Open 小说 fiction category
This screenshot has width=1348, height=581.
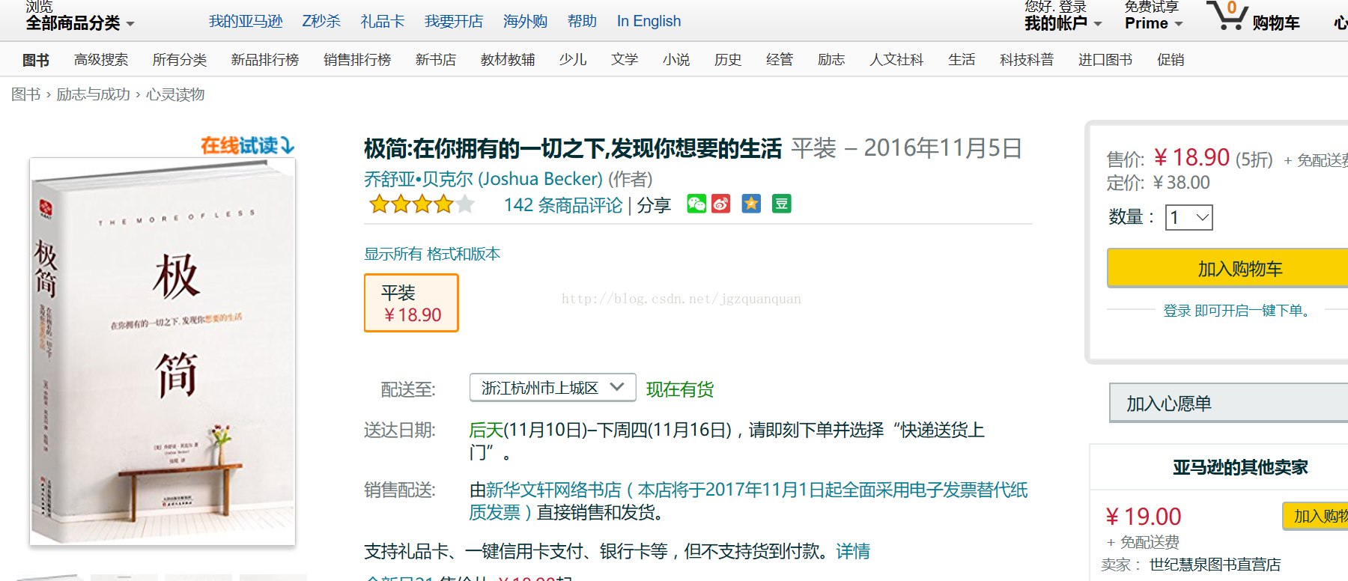coord(676,60)
